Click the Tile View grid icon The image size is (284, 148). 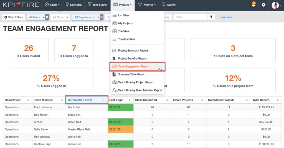pyautogui.click(x=115, y=31)
